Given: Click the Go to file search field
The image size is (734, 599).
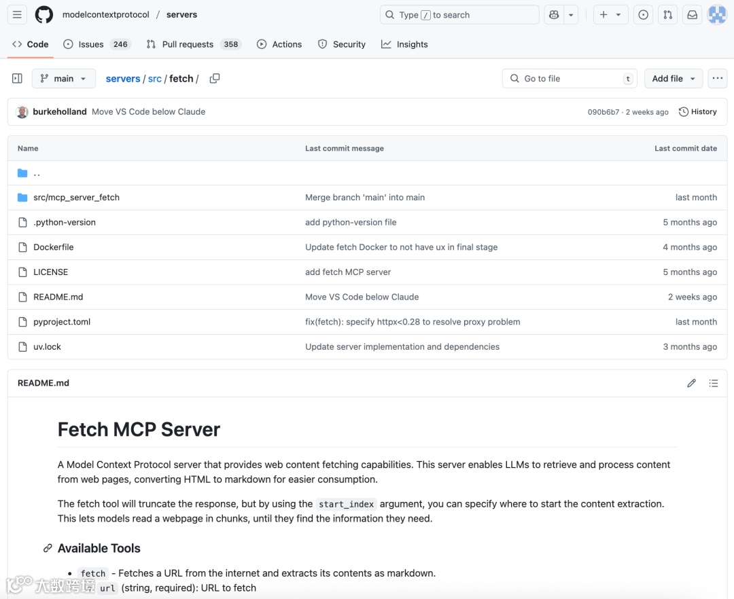Looking at the screenshot, I should point(570,79).
